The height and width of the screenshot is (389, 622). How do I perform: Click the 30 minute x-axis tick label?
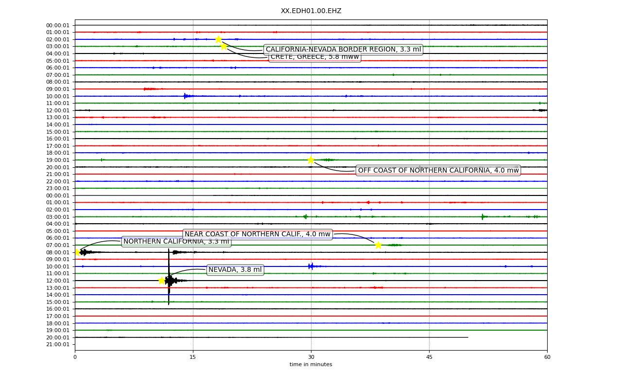pyautogui.click(x=311, y=357)
